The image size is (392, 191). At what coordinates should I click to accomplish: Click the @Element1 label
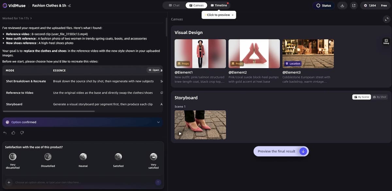(x=184, y=72)
